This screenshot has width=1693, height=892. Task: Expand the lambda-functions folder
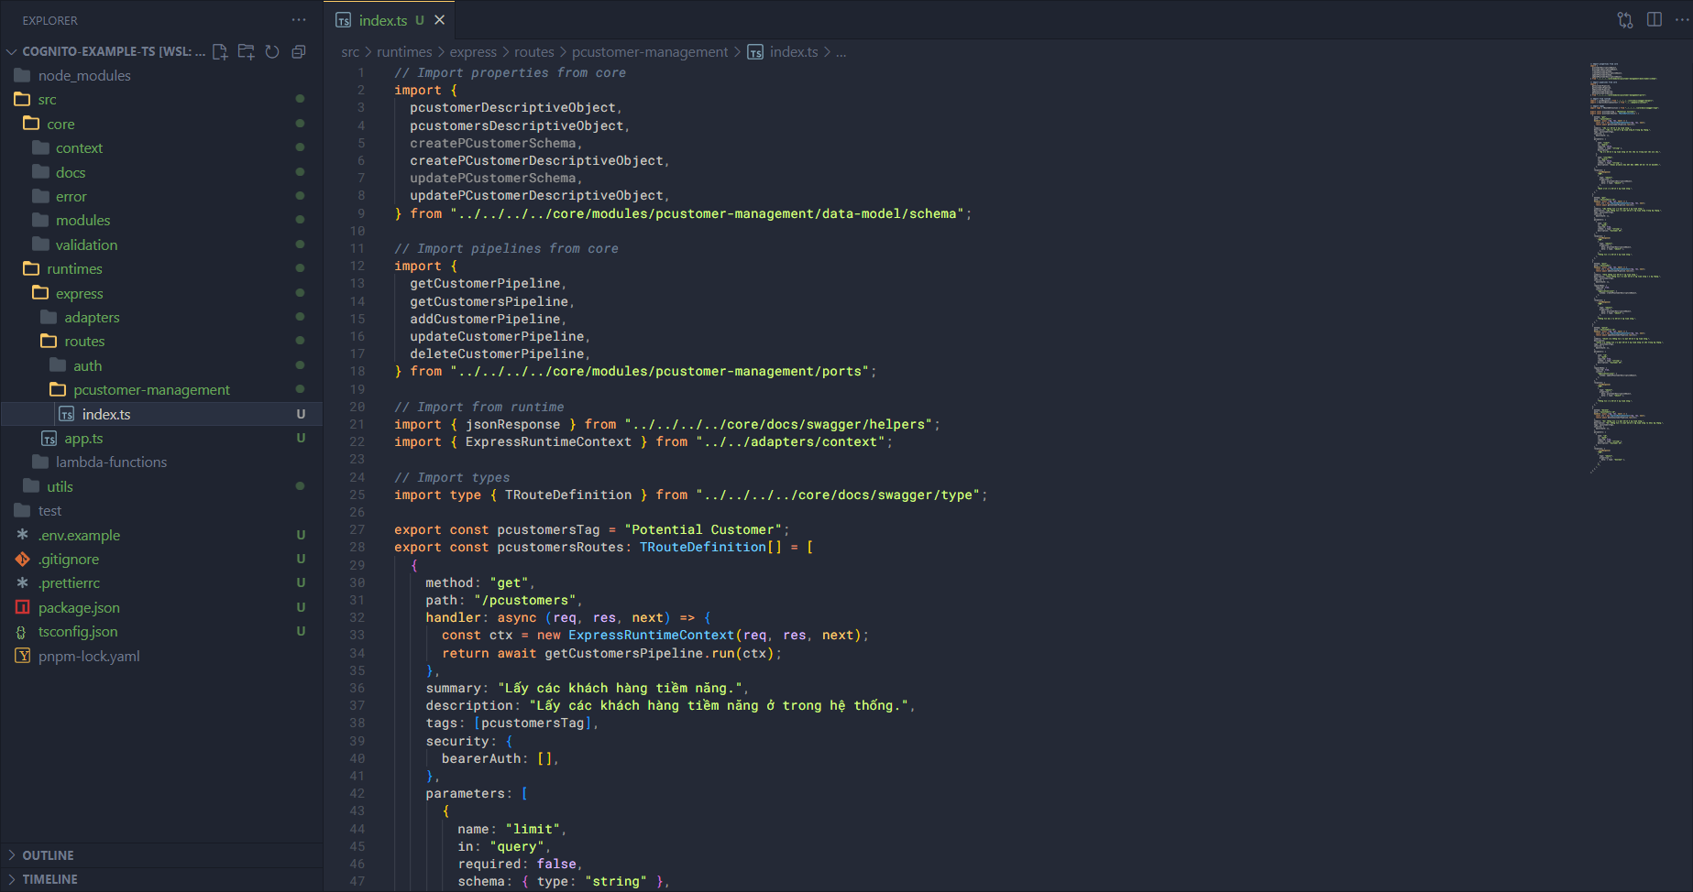click(x=111, y=462)
